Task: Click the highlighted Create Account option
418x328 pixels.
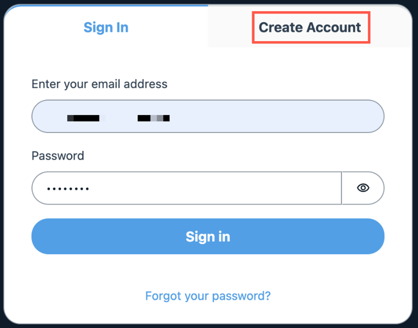Action: (x=311, y=28)
